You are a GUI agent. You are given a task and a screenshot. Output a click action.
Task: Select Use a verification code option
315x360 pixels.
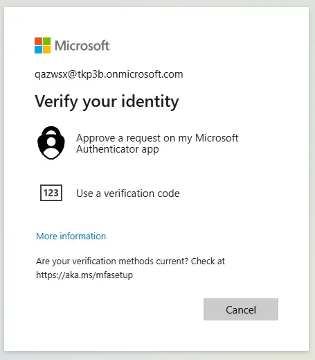pyautogui.click(x=128, y=194)
